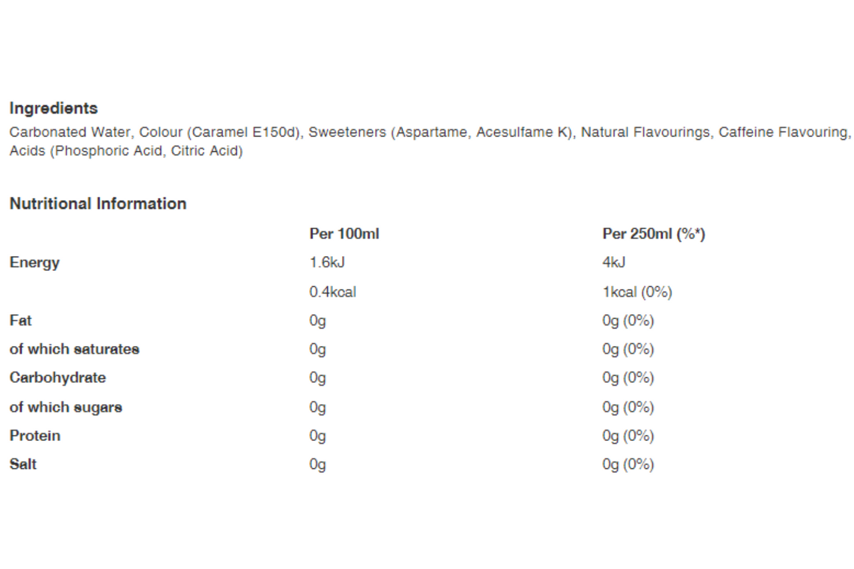Screen dimensions: 854x569
Task: Click the Salt per 250ml '0g (0%)' value
Action: (627, 464)
